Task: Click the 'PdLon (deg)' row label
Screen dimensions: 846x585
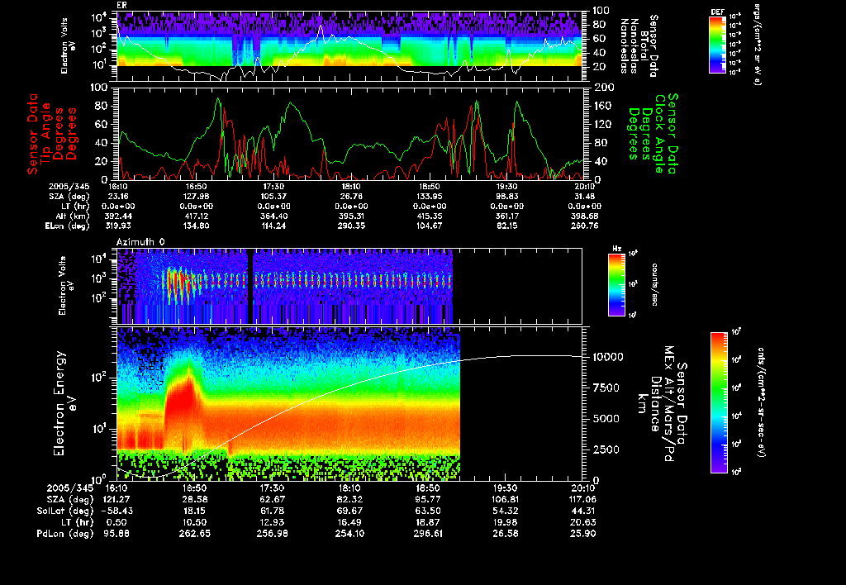Action: (x=64, y=534)
